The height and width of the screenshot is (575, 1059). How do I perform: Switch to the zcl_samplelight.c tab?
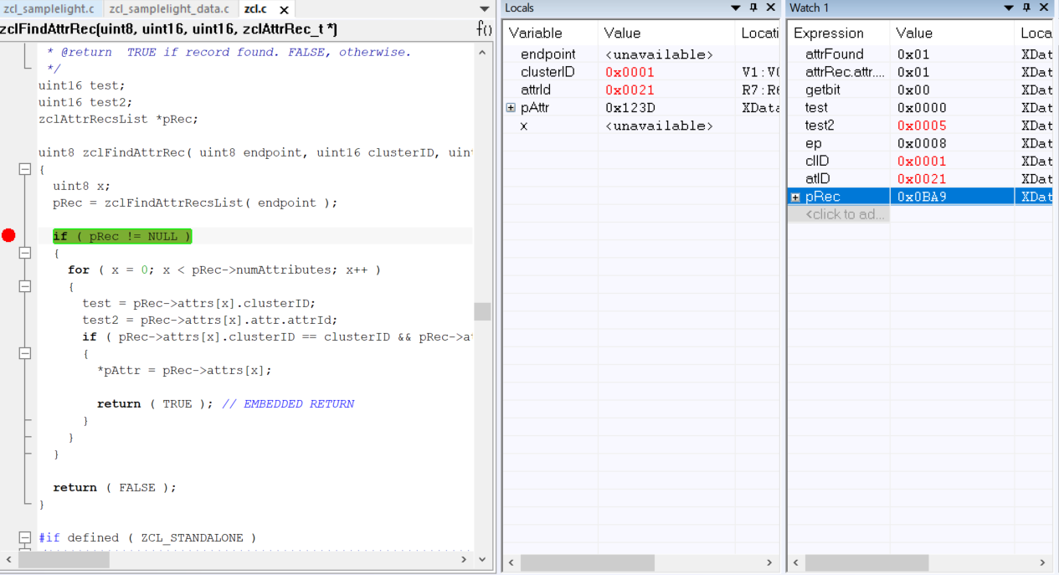49,9
